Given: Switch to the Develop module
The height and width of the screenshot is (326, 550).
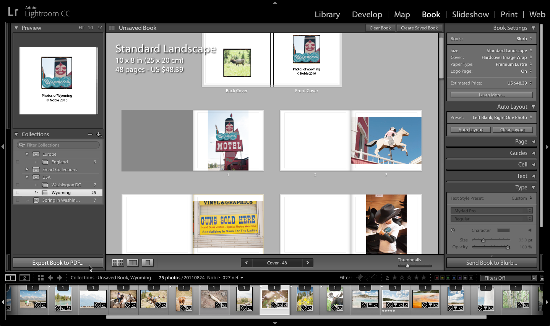Looking at the screenshot, I should (367, 14).
